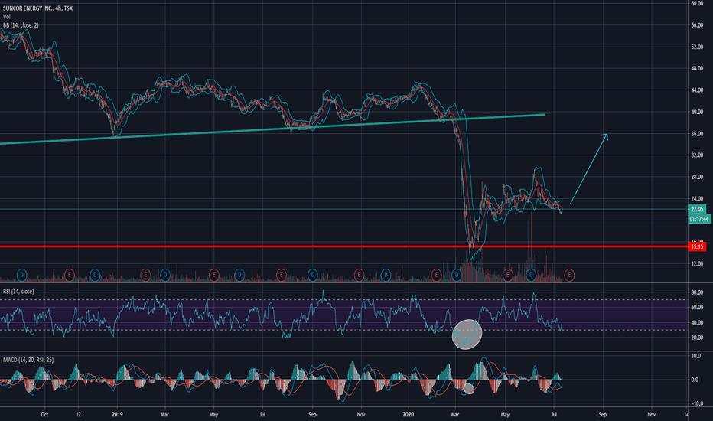Click the 10.0 label on MACD axis
The width and height of the screenshot is (713, 421).
[695, 357]
